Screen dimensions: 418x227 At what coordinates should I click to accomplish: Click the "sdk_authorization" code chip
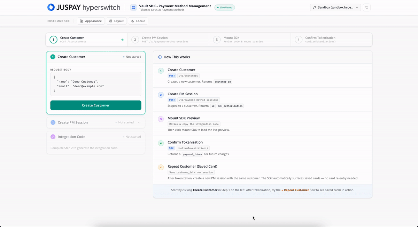[x=230, y=106]
